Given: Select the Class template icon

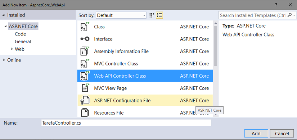Looking at the screenshot, I should pos(85,26).
